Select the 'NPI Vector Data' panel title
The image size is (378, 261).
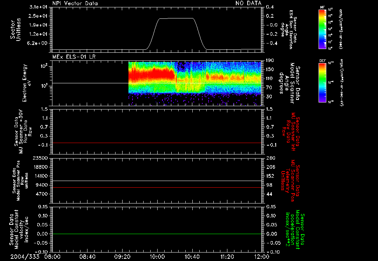75,3
